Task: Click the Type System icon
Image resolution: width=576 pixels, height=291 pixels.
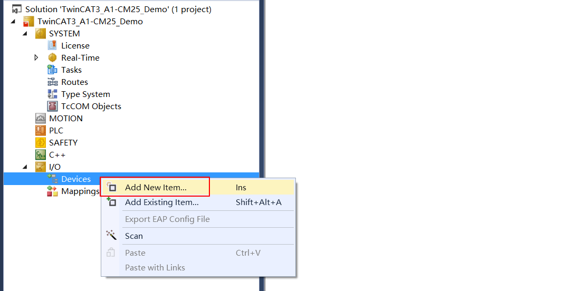Action: point(53,94)
